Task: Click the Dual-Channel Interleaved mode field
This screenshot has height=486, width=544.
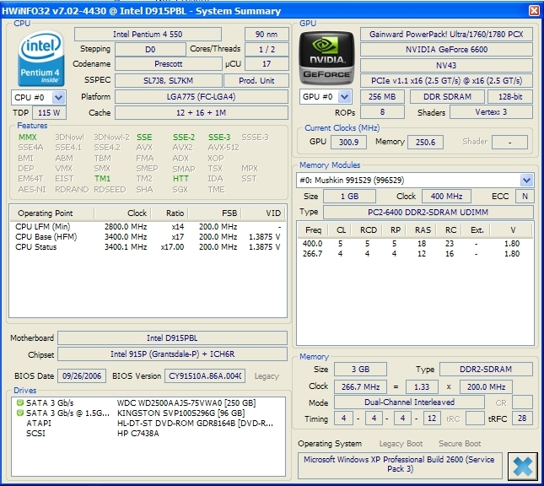Action: point(409,402)
